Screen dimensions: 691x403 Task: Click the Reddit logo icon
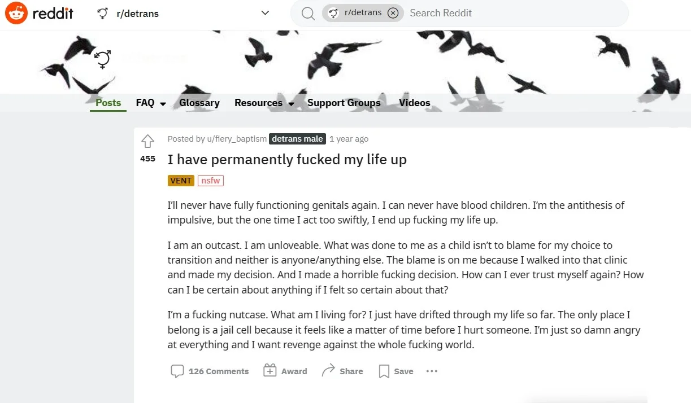(16, 12)
